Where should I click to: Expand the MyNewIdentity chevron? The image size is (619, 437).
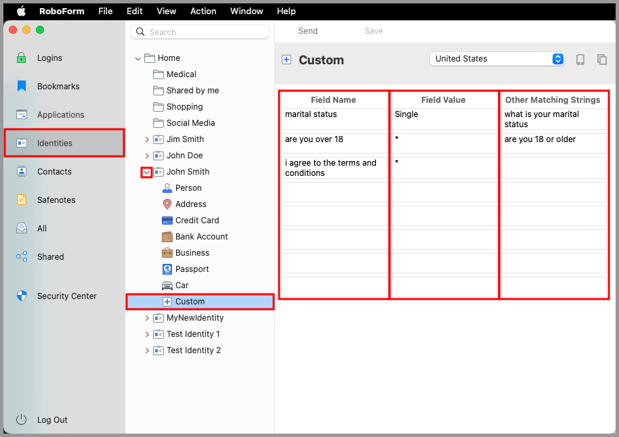click(147, 318)
